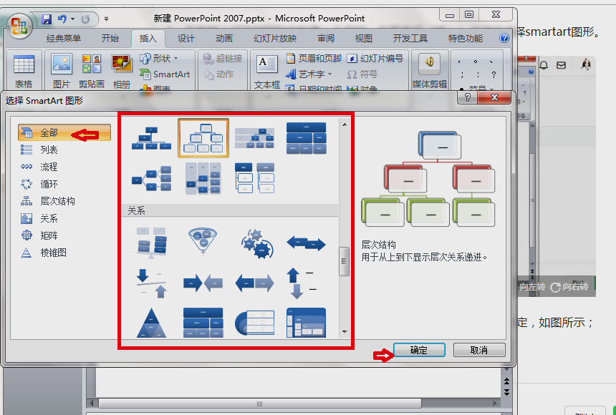
Task: Choose the converging arrows layout
Action: 203,283
